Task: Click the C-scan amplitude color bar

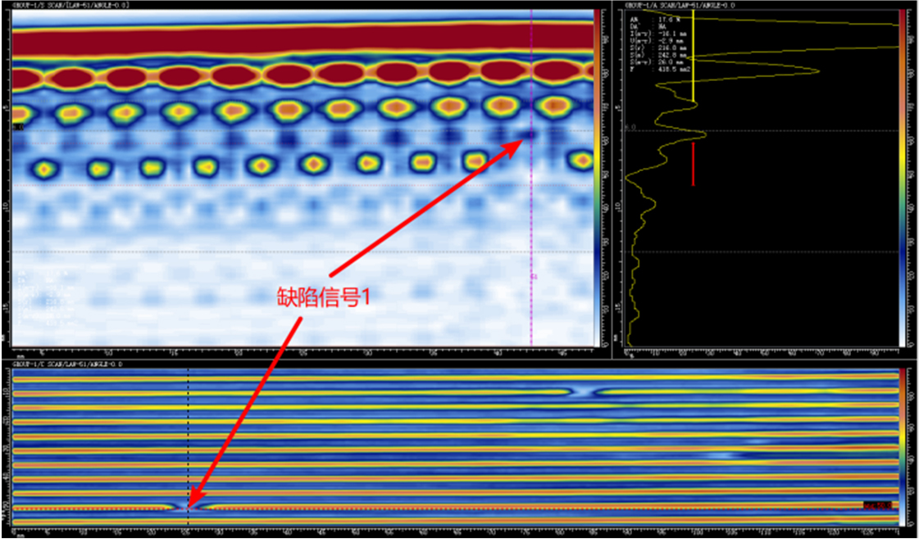Action: point(902,446)
